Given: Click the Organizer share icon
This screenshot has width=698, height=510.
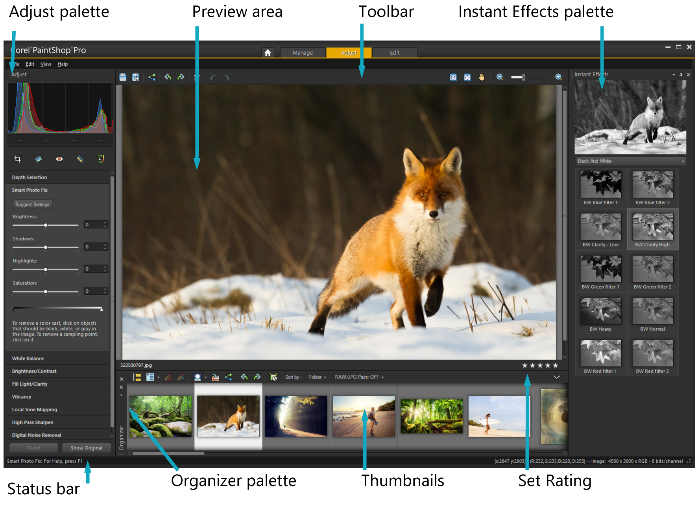Looking at the screenshot, I should click(x=228, y=377).
